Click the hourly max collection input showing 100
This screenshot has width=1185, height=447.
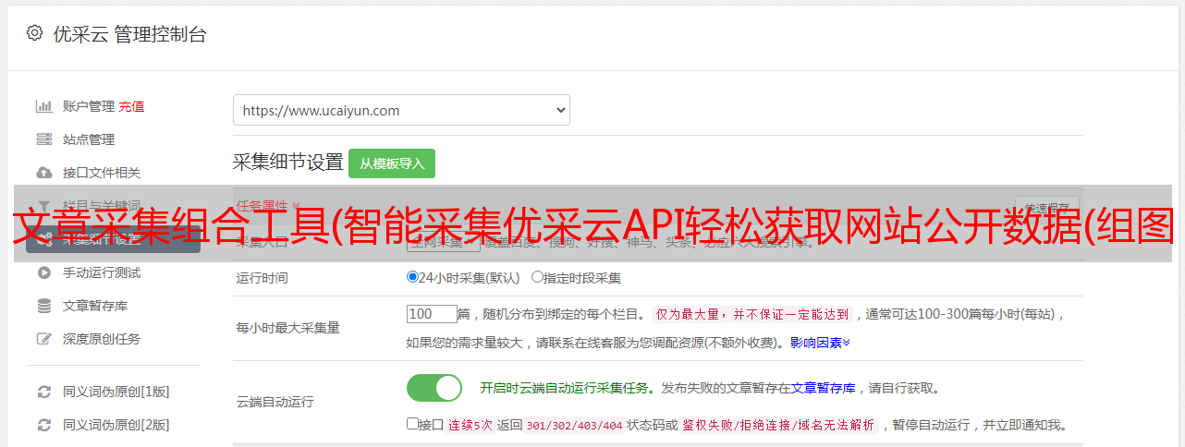coord(432,314)
